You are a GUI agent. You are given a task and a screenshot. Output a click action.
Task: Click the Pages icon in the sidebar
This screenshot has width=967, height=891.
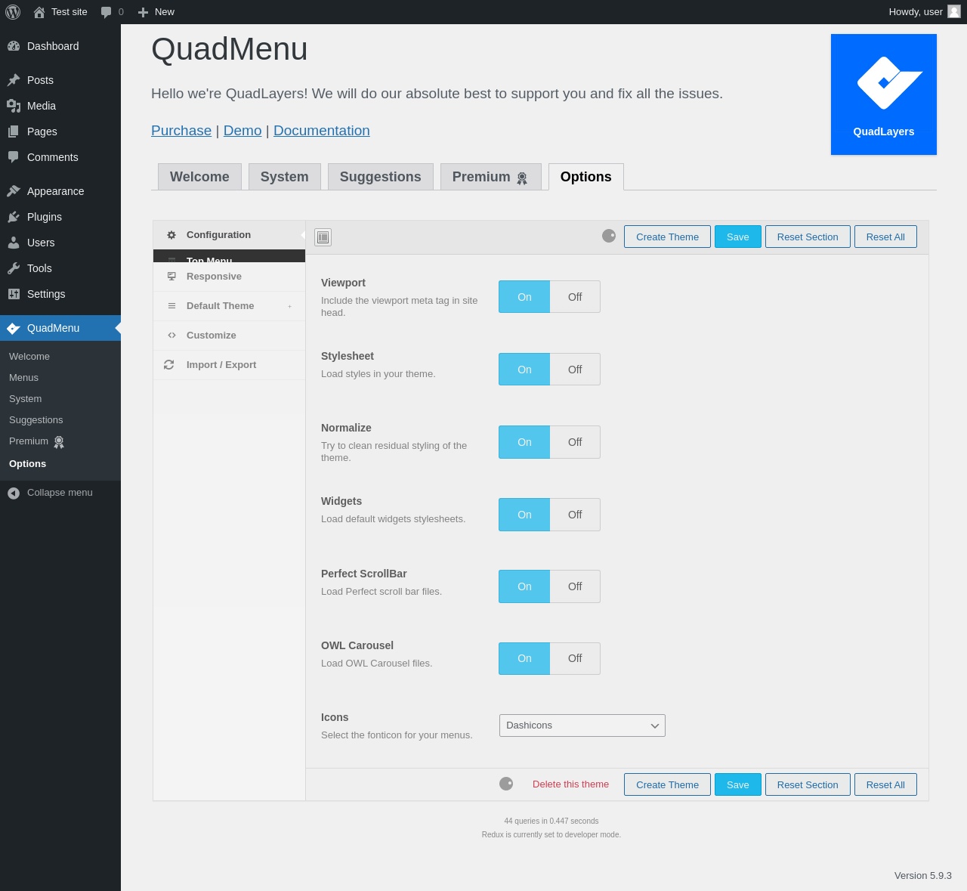coord(14,131)
